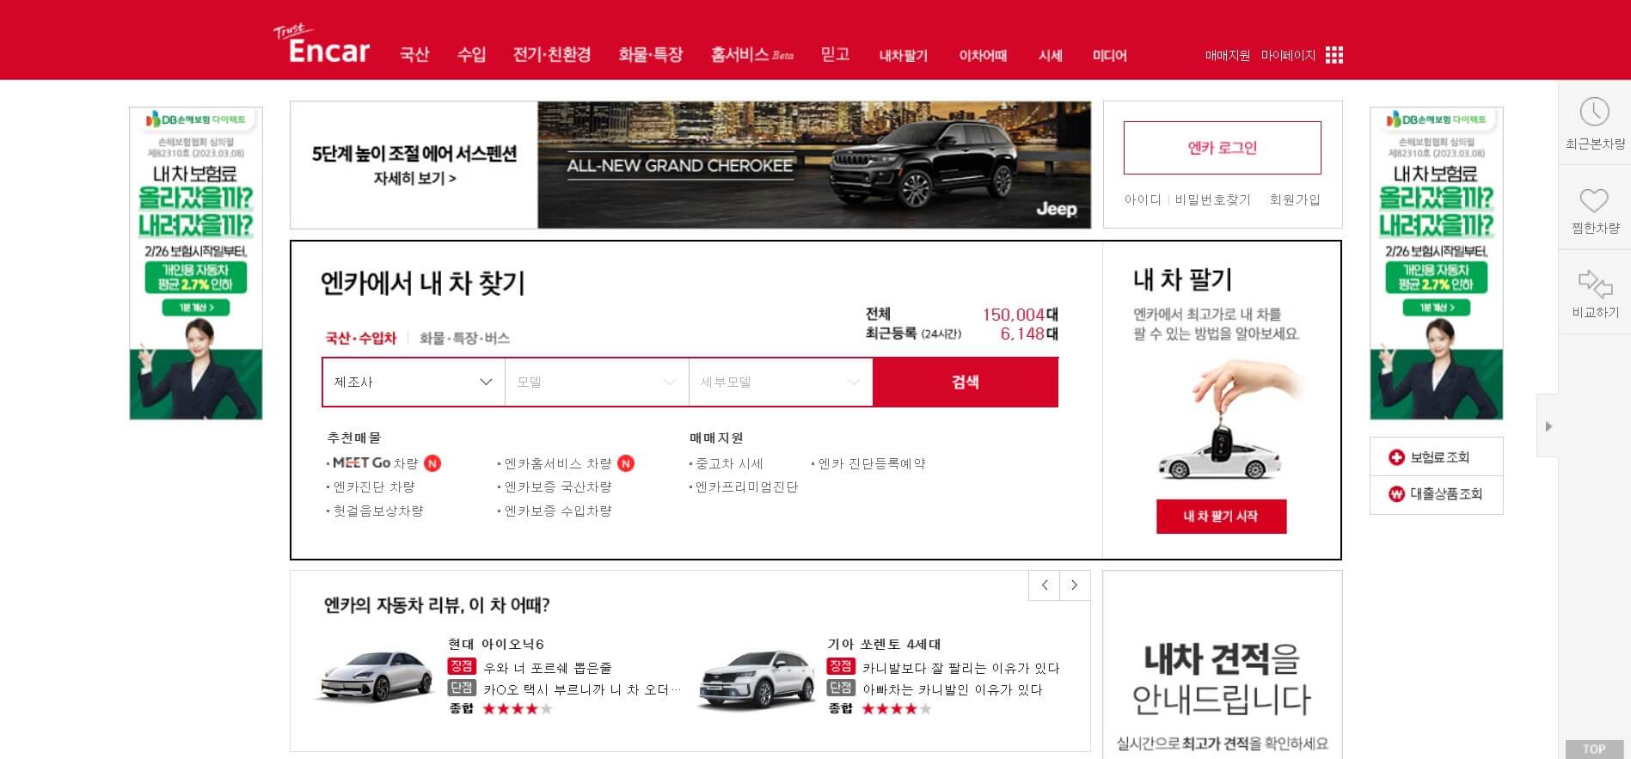This screenshot has width=1631, height=759.
Task: Open the 현대 아이오닉6 review thumbnail
Action: click(376, 676)
